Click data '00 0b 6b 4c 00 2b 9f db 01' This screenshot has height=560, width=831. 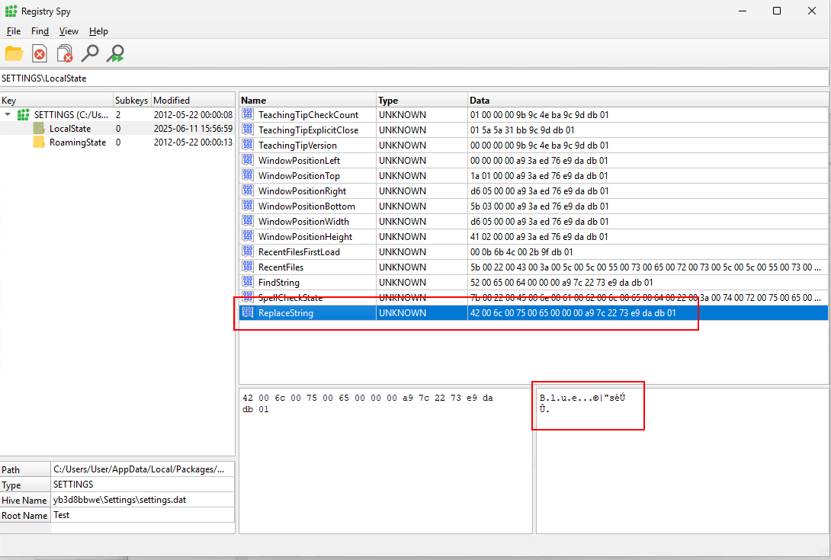pos(521,251)
